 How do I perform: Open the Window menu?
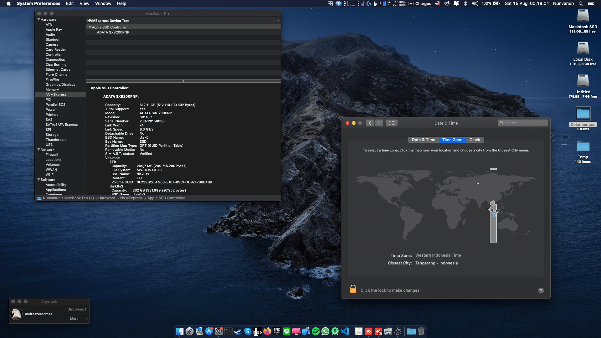[103, 3]
